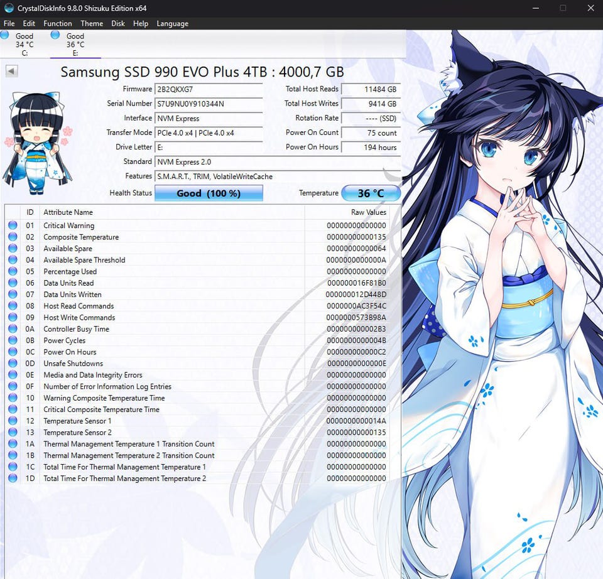Viewport: 603px width, 579px height.
Task: Click the Attribute Name column header
Action: [172, 212]
